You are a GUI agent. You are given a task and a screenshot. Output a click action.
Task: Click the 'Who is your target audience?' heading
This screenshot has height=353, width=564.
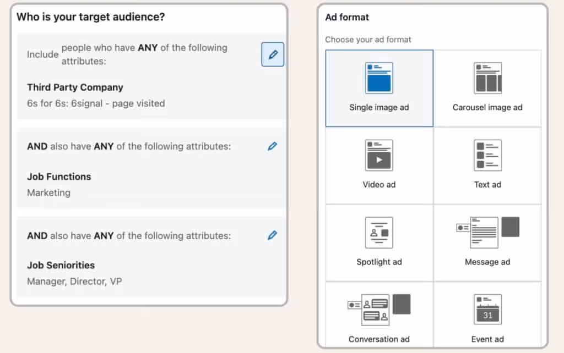91,17
